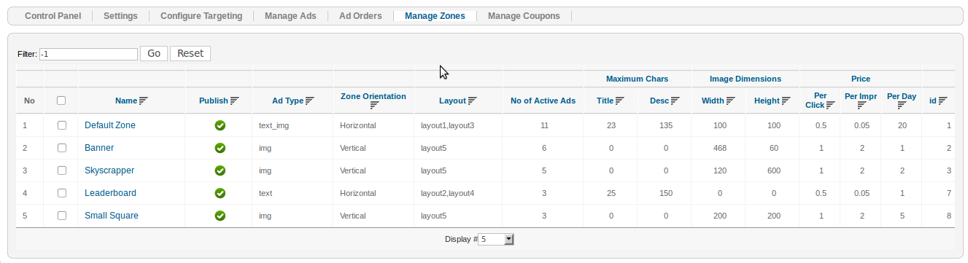Screen dimensions: 968x263
Task: Switch to Manage Ads tab
Action: tap(290, 15)
